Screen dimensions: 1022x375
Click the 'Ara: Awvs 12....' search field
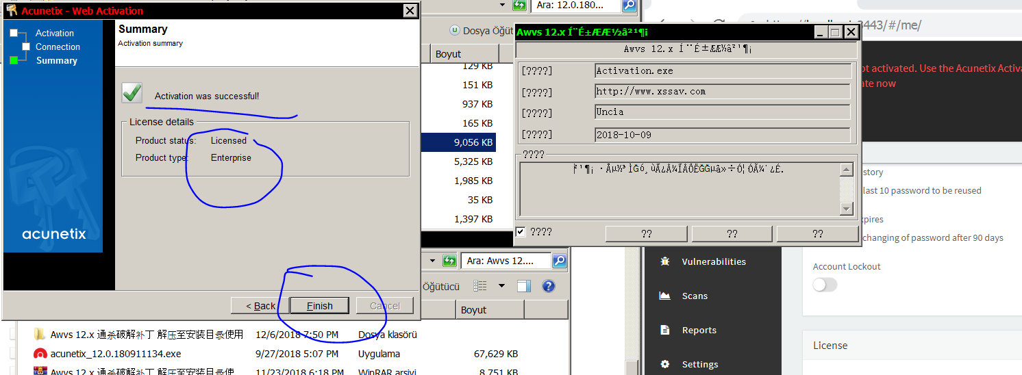pos(506,261)
